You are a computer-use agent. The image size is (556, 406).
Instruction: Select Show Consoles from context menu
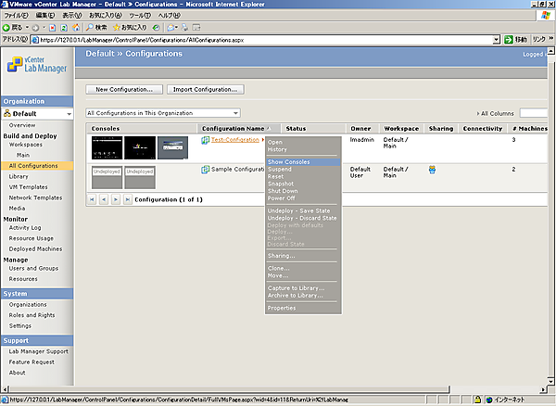288,161
